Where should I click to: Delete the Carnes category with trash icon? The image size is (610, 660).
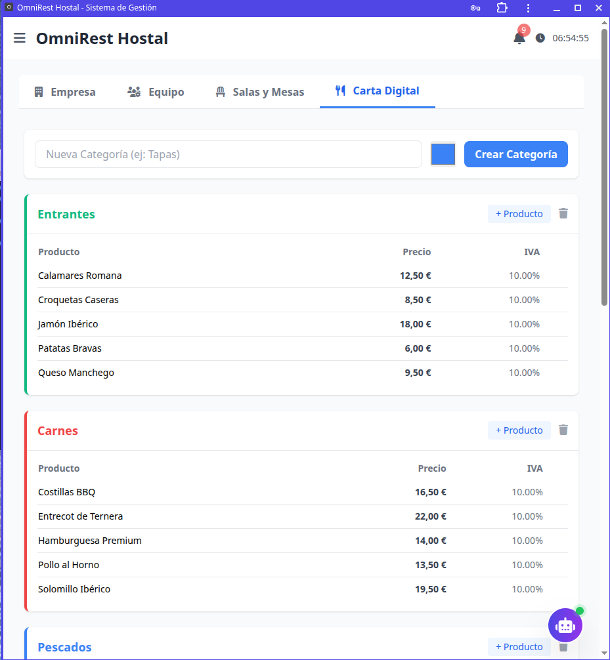tap(563, 430)
